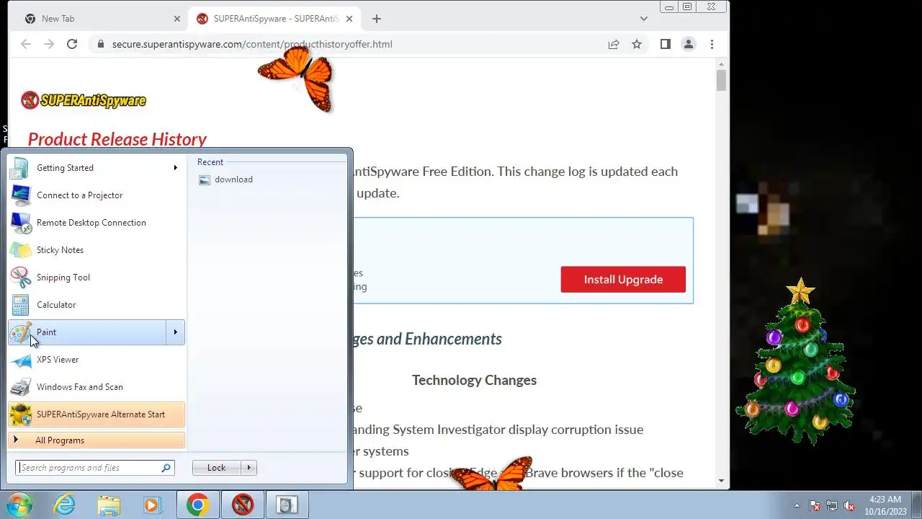Launch Connect to a Projector
This screenshot has height=519, width=922.
tap(97, 195)
